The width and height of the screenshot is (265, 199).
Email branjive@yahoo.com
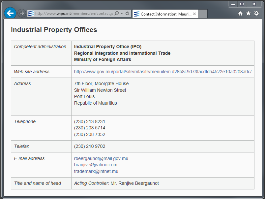96,165
